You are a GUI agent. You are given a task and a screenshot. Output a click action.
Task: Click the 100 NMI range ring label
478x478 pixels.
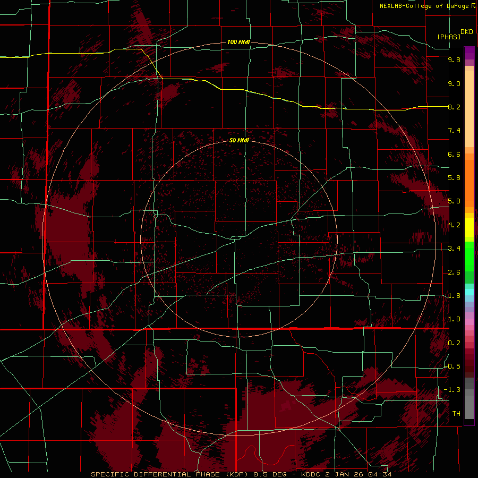(238, 42)
